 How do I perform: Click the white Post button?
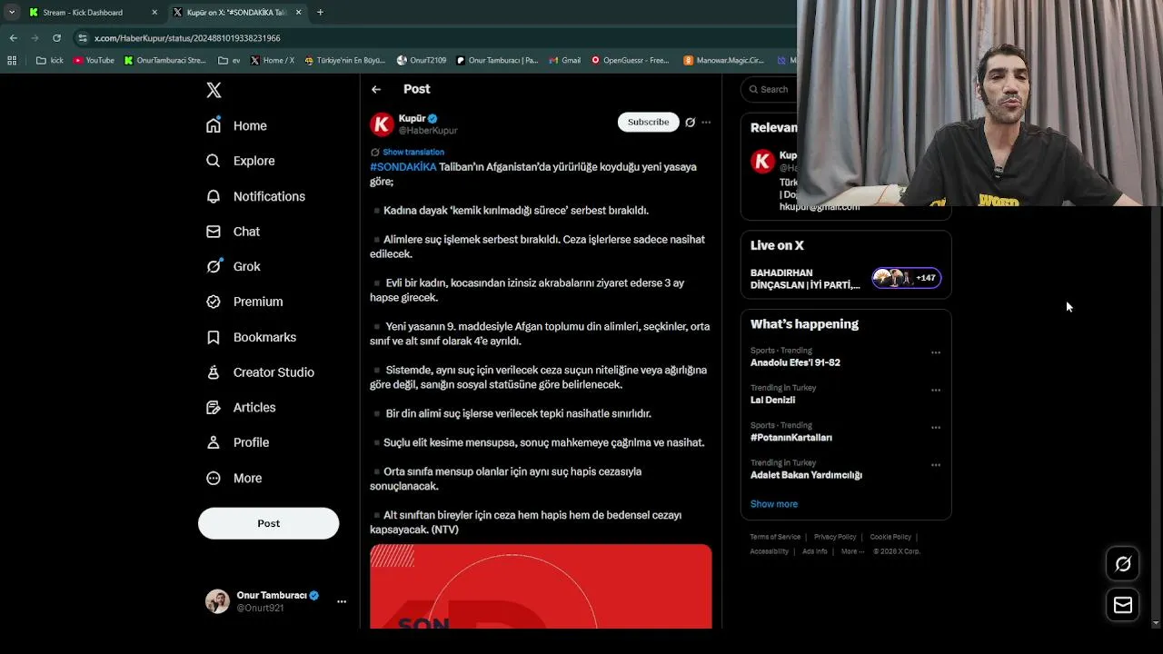(x=268, y=523)
